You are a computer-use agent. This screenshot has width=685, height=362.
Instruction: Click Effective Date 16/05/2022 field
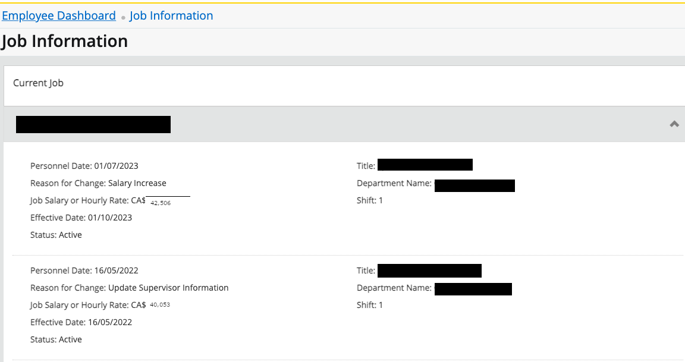(x=81, y=322)
